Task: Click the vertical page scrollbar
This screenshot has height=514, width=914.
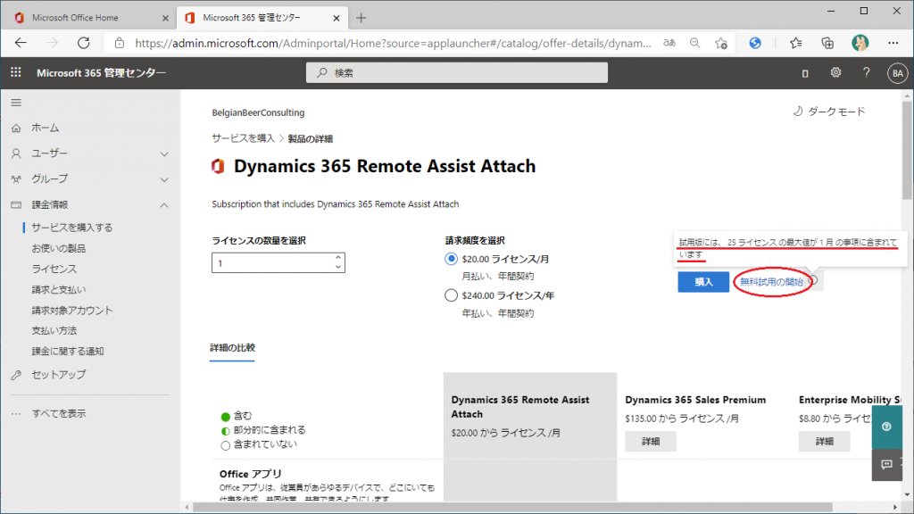Action: pos(907,152)
